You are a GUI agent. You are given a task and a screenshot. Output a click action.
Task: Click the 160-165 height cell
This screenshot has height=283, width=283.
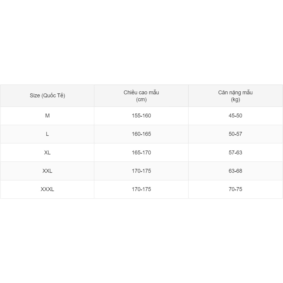tap(141, 134)
